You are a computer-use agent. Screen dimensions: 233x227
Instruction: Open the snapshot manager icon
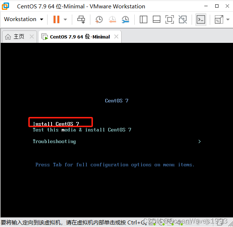[x=126, y=20]
